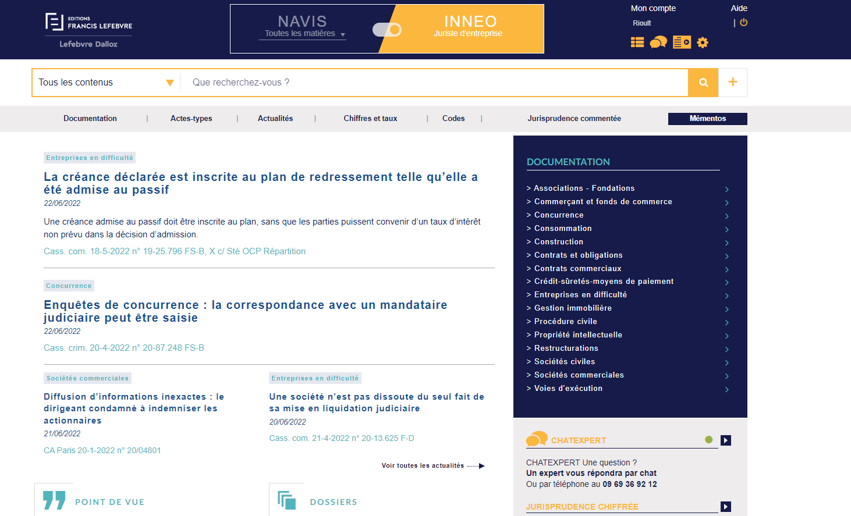Viewport: 851px width, 516px height.
Task: Click Voir toutes les actualités
Action: (433, 465)
